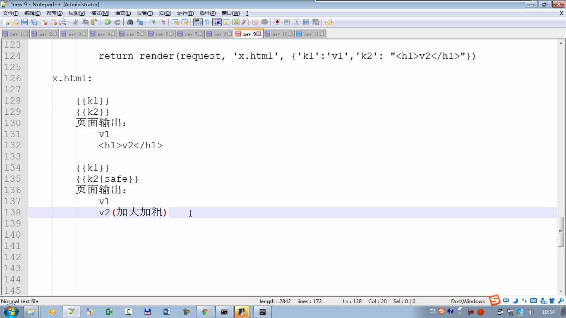This screenshot has width=566, height=318.
Task: Open the 插件(P) menu
Action: tap(208, 13)
